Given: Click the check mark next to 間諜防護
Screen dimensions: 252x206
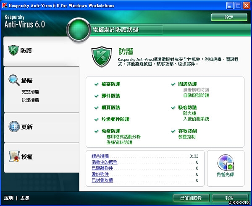Looking at the screenshot, I should (173, 84).
